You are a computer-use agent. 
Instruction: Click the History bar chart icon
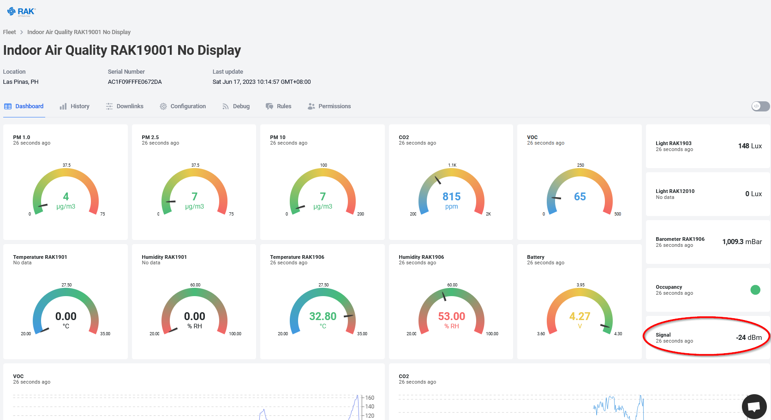tap(63, 106)
